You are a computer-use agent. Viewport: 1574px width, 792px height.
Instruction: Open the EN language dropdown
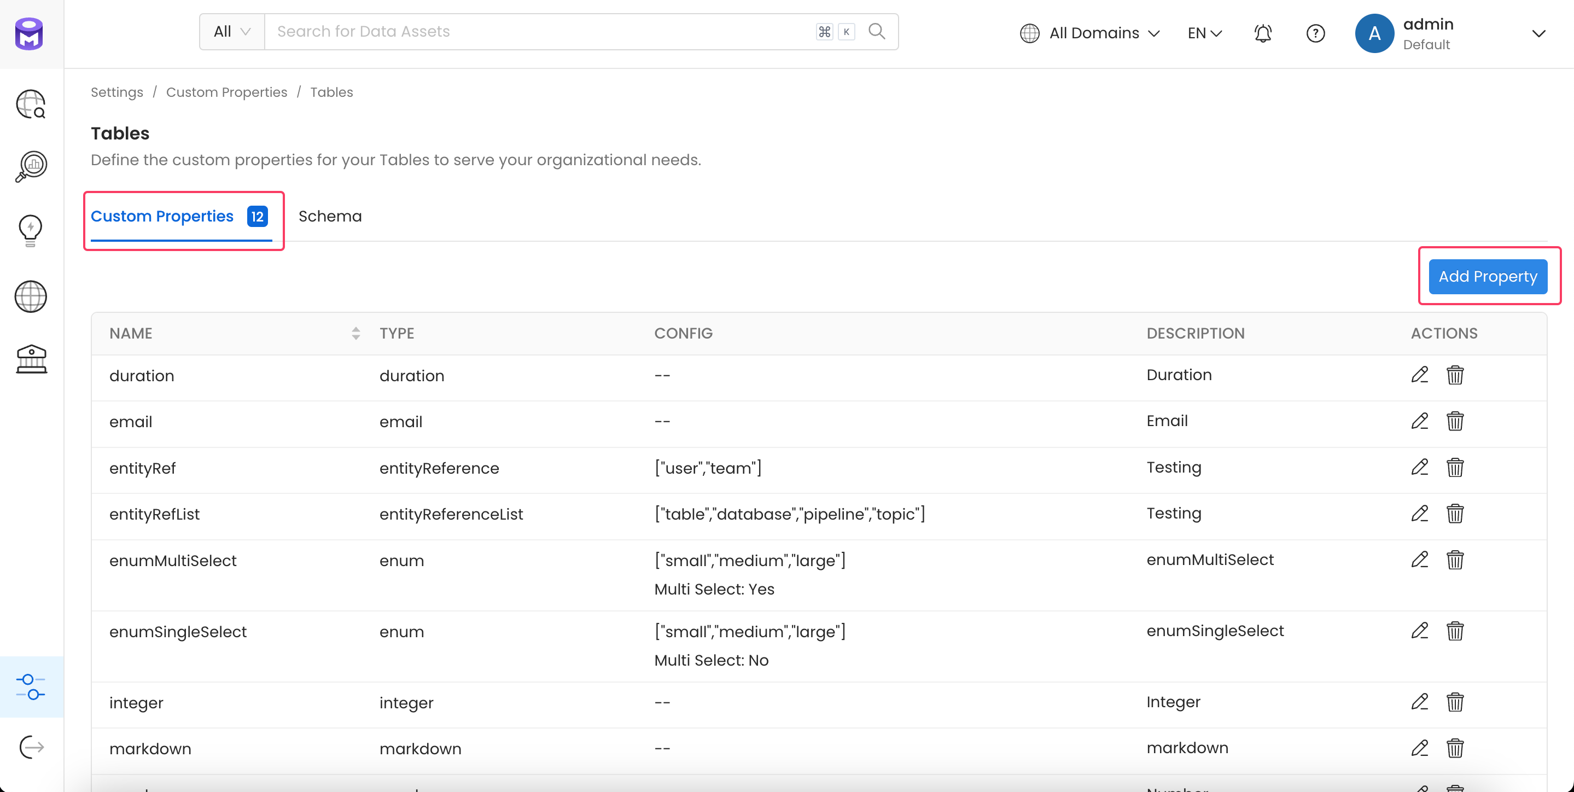click(1204, 33)
